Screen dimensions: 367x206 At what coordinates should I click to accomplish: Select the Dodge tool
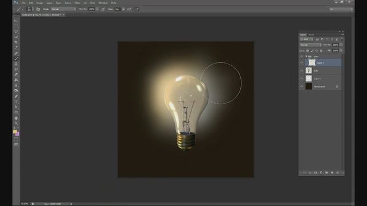tap(16, 90)
